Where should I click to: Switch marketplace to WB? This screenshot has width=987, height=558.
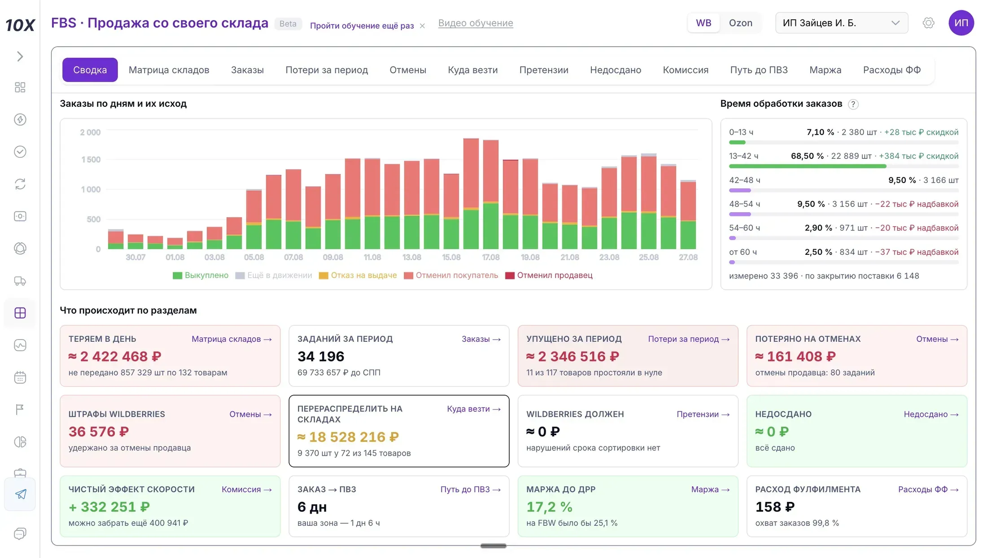[x=703, y=23]
